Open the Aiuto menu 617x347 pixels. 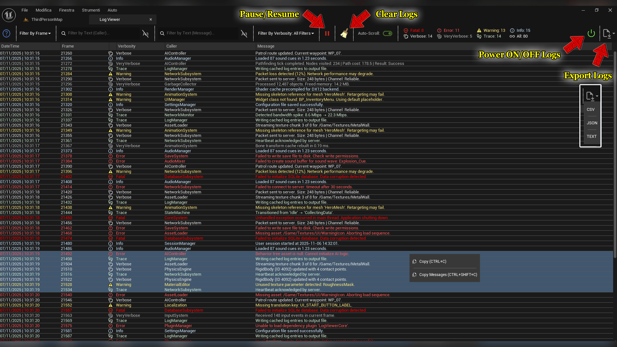pyautogui.click(x=112, y=10)
